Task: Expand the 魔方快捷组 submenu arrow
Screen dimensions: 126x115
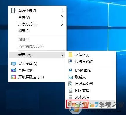Action: pyautogui.click(x=62, y=10)
